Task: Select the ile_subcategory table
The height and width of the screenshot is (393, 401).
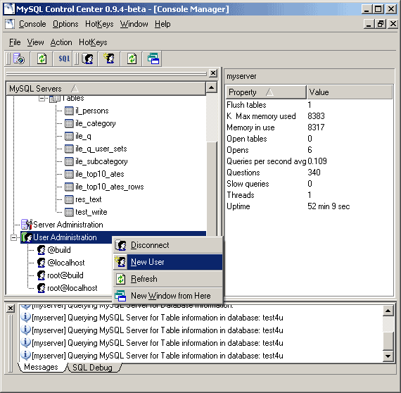Action: [x=101, y=161]
